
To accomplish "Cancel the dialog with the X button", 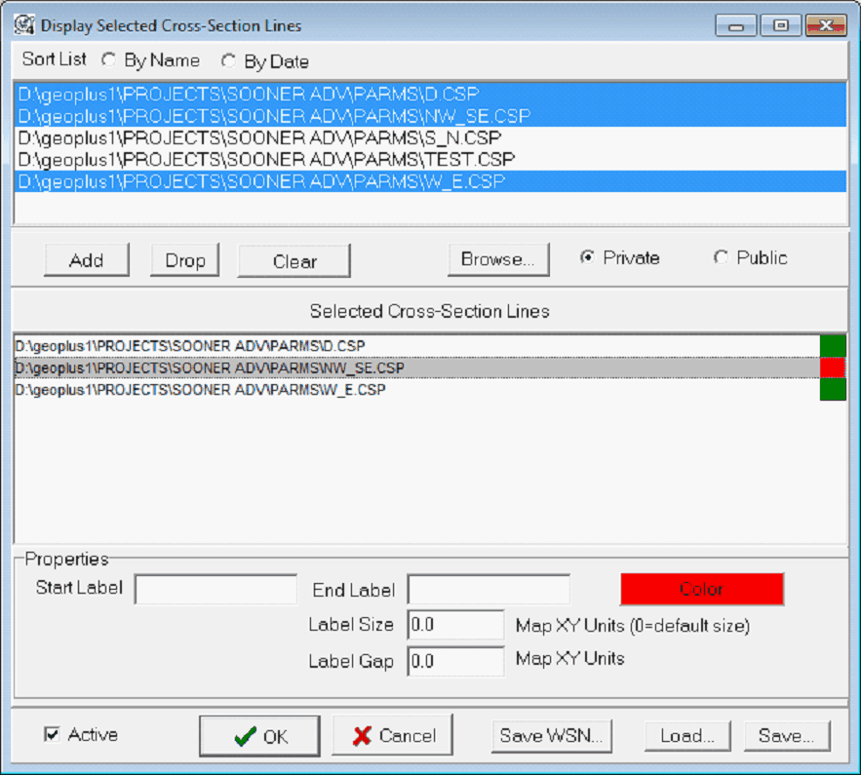I will pyautogui.click(x=393, y=736).
